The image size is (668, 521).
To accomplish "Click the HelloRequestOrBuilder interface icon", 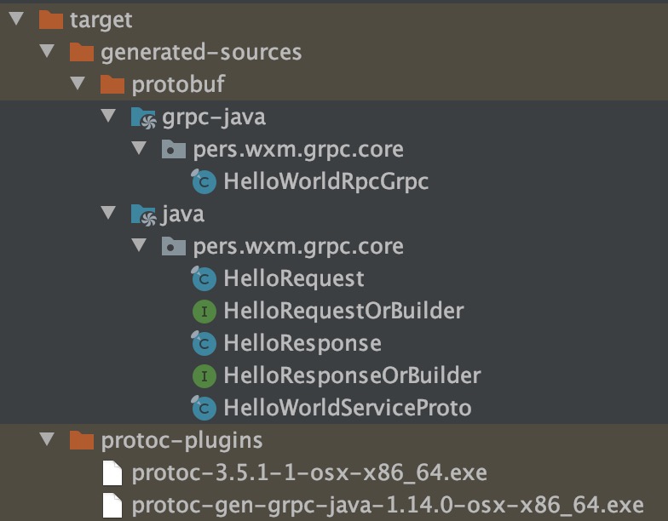I will 203,311.
